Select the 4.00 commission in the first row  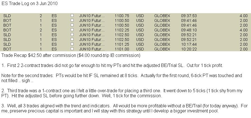(x=244, y=16)
